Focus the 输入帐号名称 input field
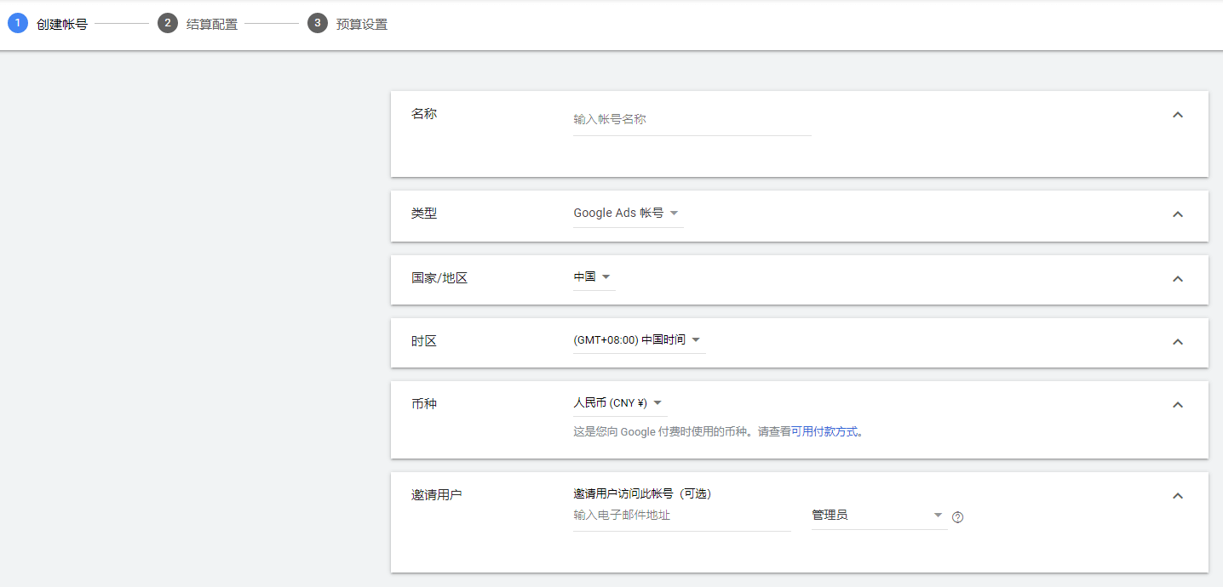The width and height of the screenshot is (1223, 587). point(692,120)
